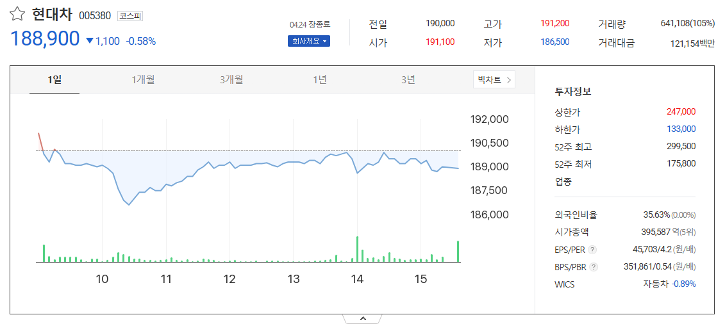
Task: Open the 회사개요 dropdown
Action: (x=309, y=41)
